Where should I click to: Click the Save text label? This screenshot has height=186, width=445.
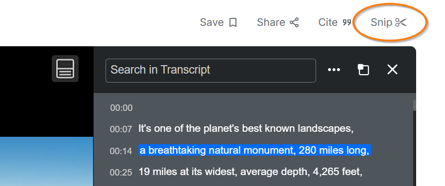tap(212, 22)
